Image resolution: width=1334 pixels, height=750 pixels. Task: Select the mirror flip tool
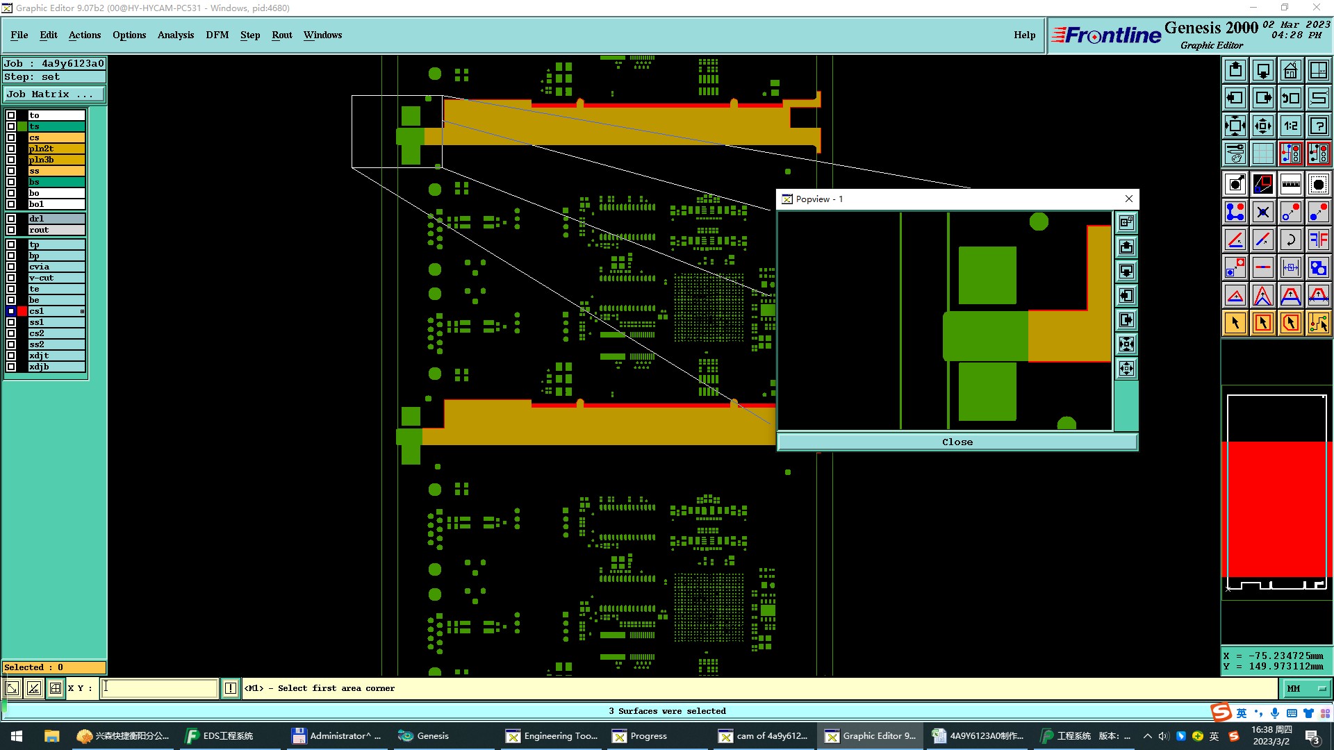[1318, 240]
